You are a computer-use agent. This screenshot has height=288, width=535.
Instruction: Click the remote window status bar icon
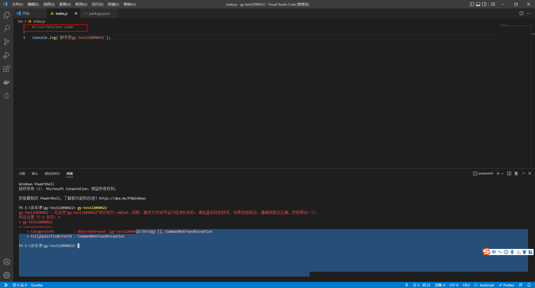(x=6, y=285)
